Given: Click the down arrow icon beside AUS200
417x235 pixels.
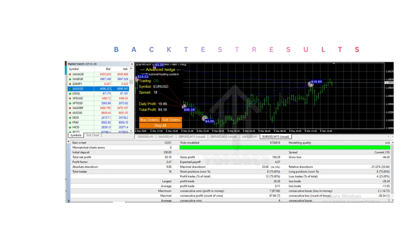Looking at the screenshot, I should pos(70,113).
